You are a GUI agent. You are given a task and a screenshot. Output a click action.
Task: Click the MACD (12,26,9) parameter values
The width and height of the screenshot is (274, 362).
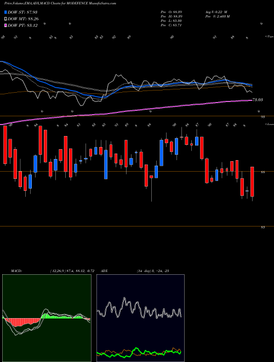point(72,271)
